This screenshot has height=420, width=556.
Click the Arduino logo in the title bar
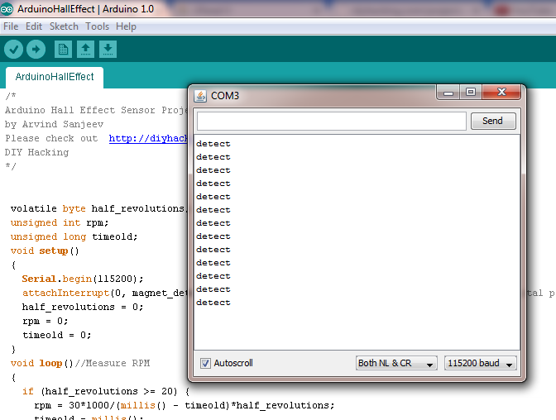pos(7,9)
